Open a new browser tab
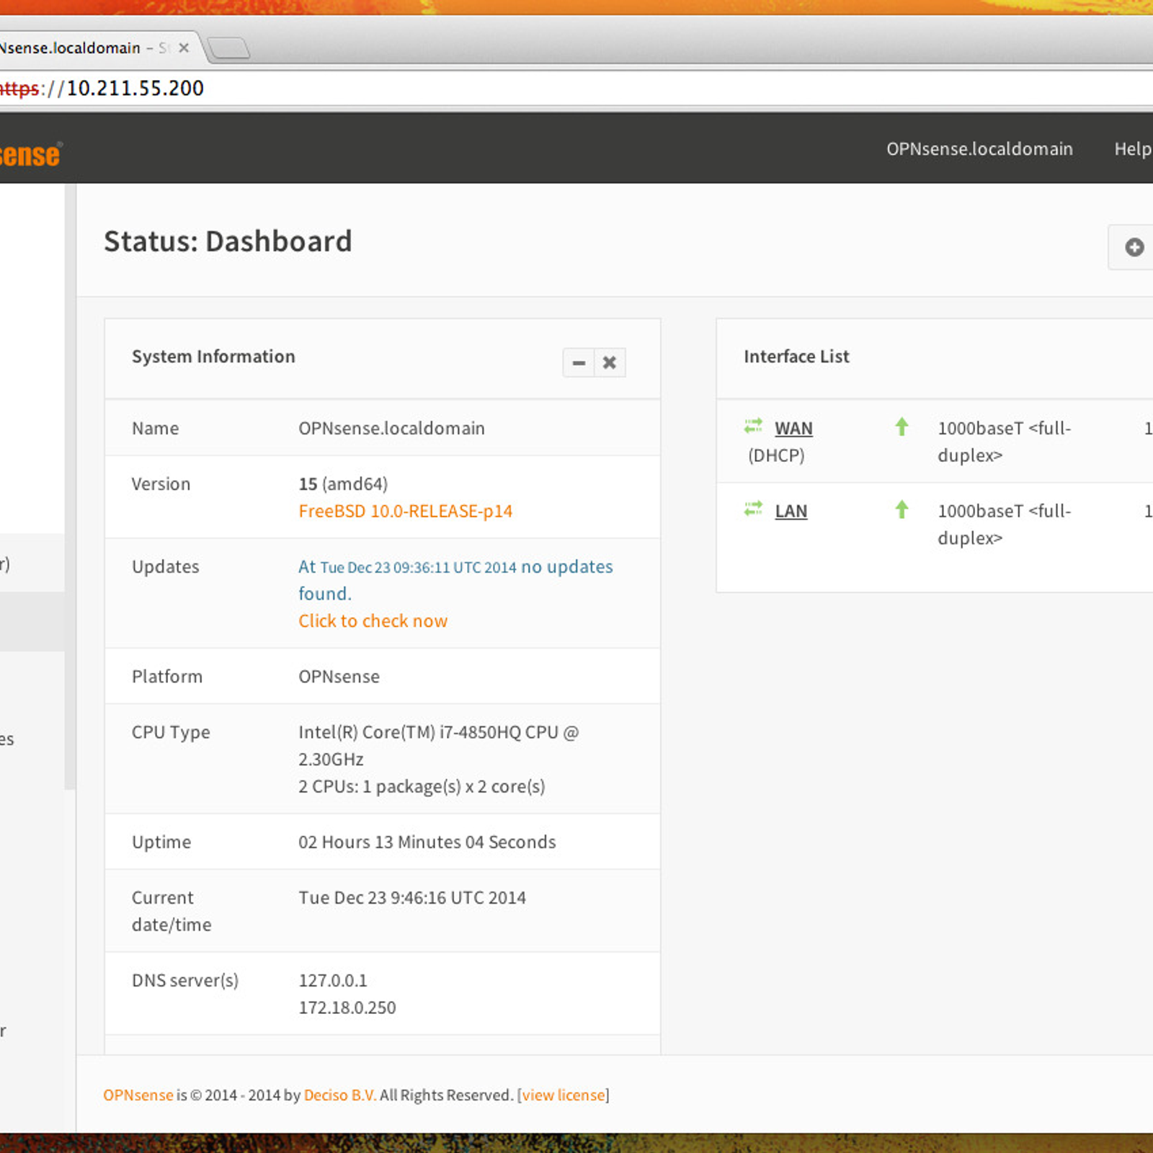The height and width of the screenshot is (1153, 1153). [230, 48]
